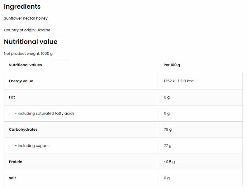Click the Ingredients heading
Image resolution: width=247 pixels, height=190 pixels.
(x=22, y=7)
